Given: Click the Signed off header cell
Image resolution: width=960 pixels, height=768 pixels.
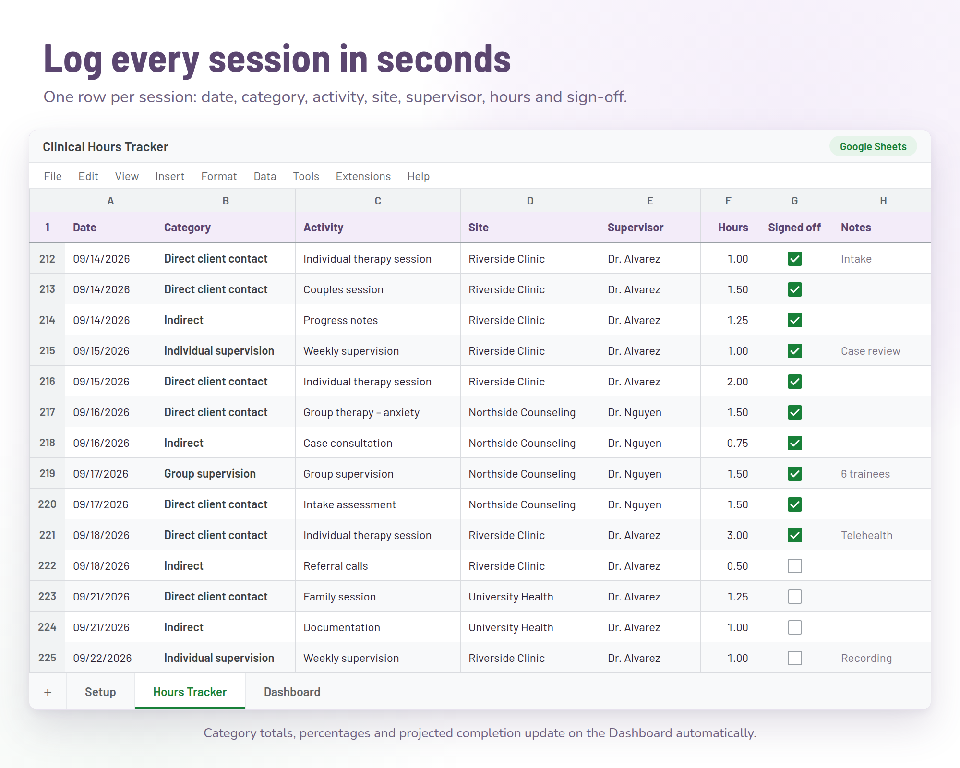Looking at the screenshot, I should click(794, 228).
